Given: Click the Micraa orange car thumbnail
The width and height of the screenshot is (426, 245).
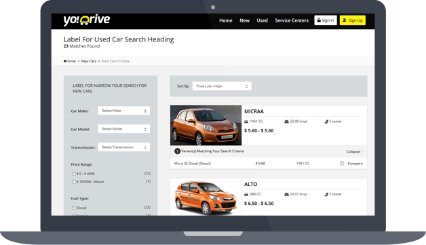Looking at the screenshot, I should tap(206, 126).
